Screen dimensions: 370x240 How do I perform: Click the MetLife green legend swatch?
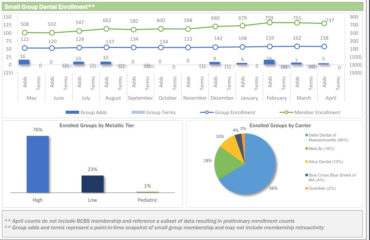306,149
